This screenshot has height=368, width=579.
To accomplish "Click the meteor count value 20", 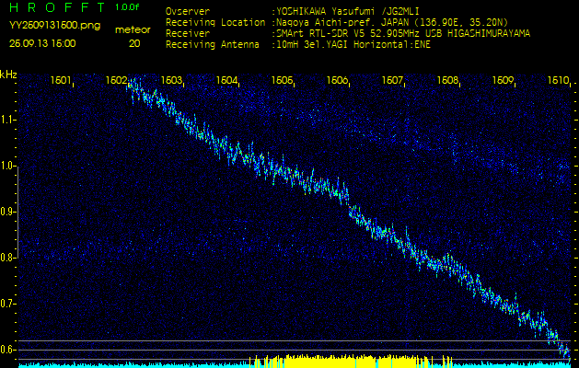I will coord(134,43).
